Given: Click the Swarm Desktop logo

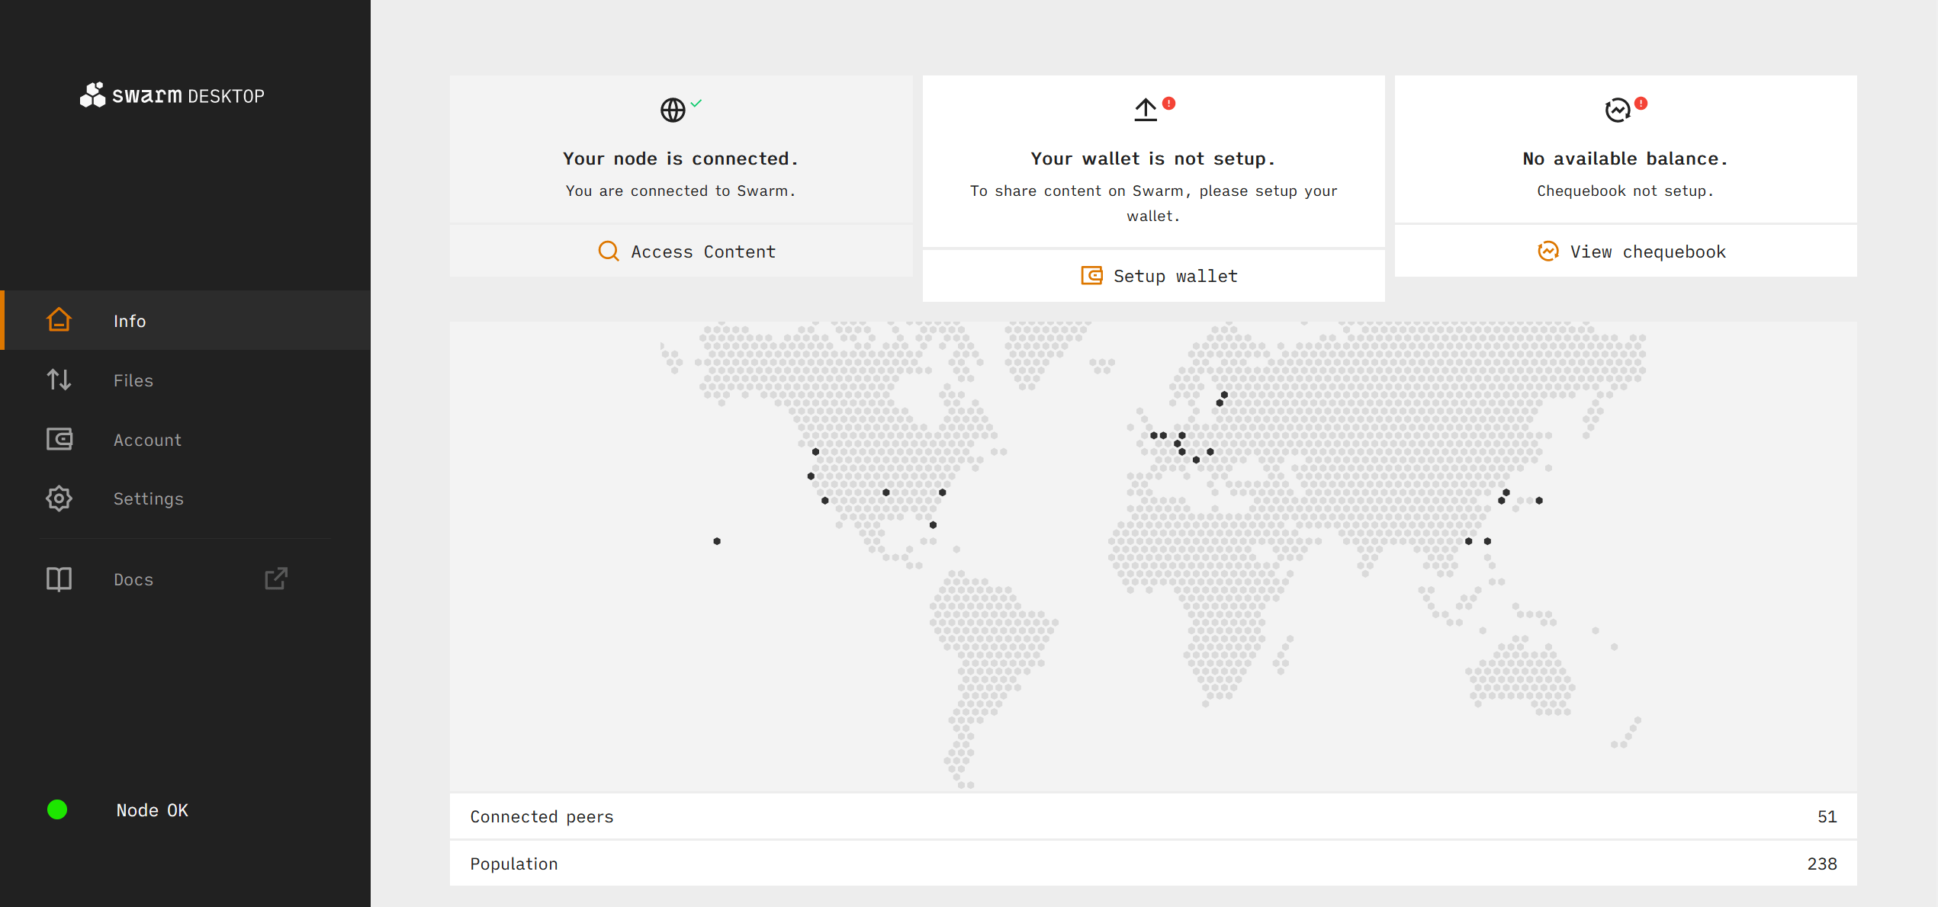Looking at the screenshot, I should tap(172, 95).
